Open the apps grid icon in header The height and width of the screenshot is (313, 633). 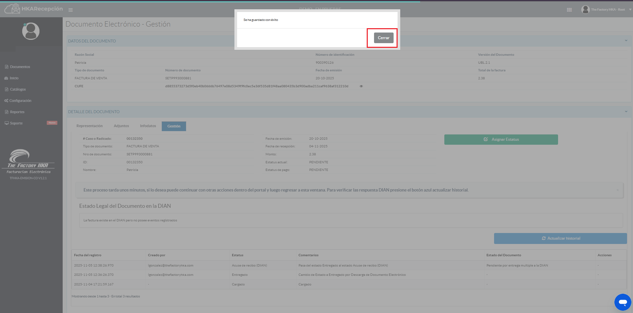569,10
